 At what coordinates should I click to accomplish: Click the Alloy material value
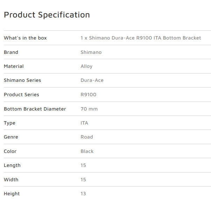point(86,66)
